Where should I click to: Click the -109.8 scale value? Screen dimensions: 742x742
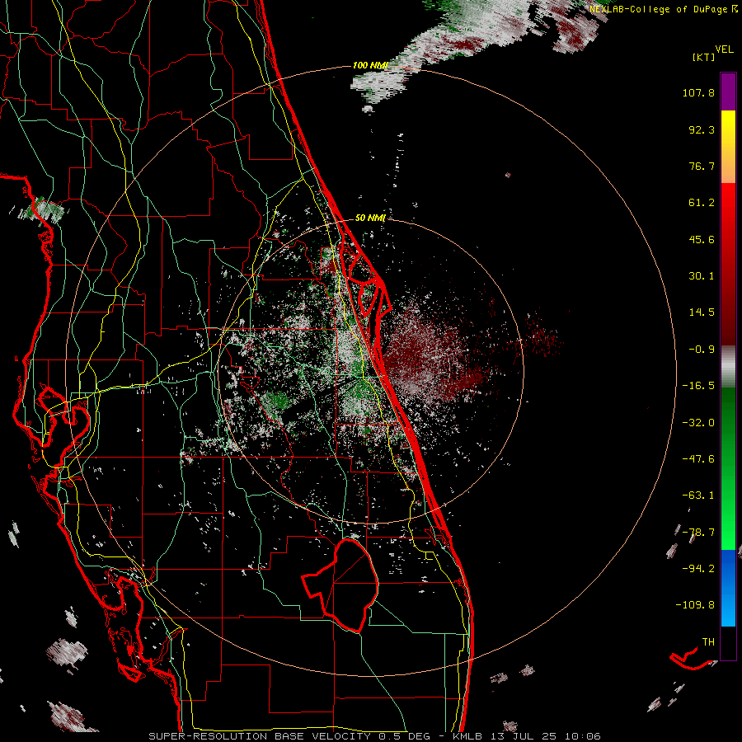point(696,605)
